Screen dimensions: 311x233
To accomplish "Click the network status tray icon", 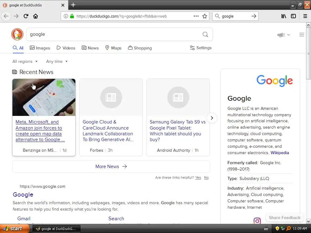I will tap(283, 228).
